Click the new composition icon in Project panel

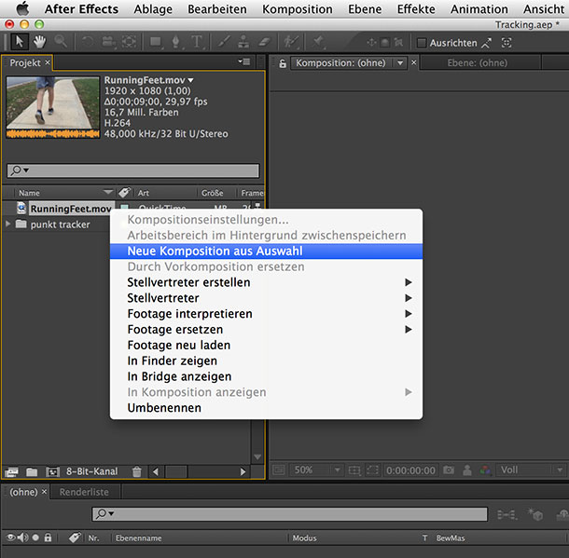52,471
